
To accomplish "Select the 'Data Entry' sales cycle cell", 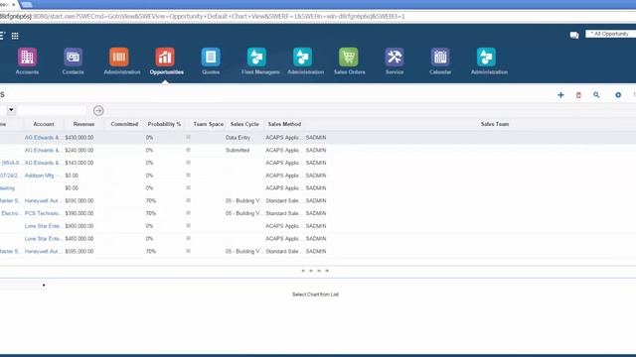I will (x=238, y=138).
